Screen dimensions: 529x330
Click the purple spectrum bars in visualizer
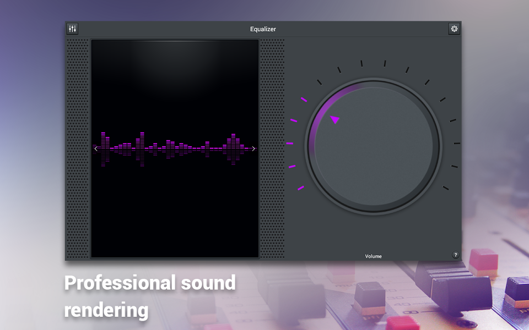pyautogui.click(x=174, y=146)
